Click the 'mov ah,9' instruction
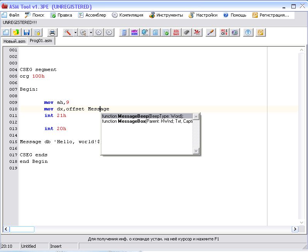This screenshot has height=252, width=308. [56, 102]
